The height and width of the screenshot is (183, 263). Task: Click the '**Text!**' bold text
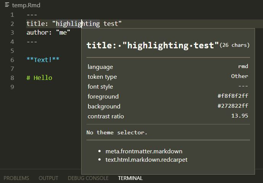(43, 60)
